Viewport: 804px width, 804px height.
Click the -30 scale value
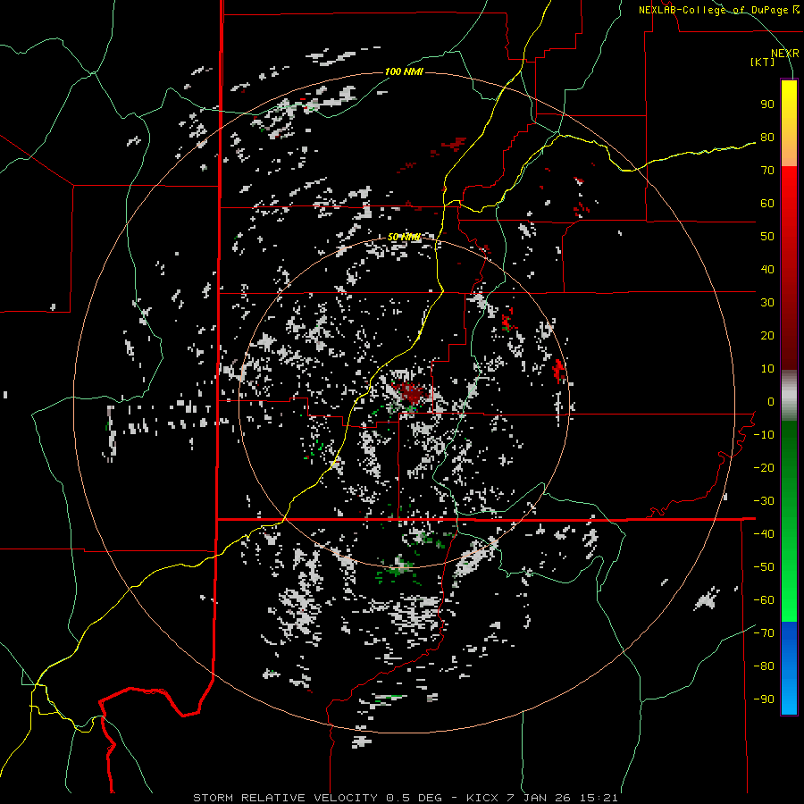click(x=764, y=501)
